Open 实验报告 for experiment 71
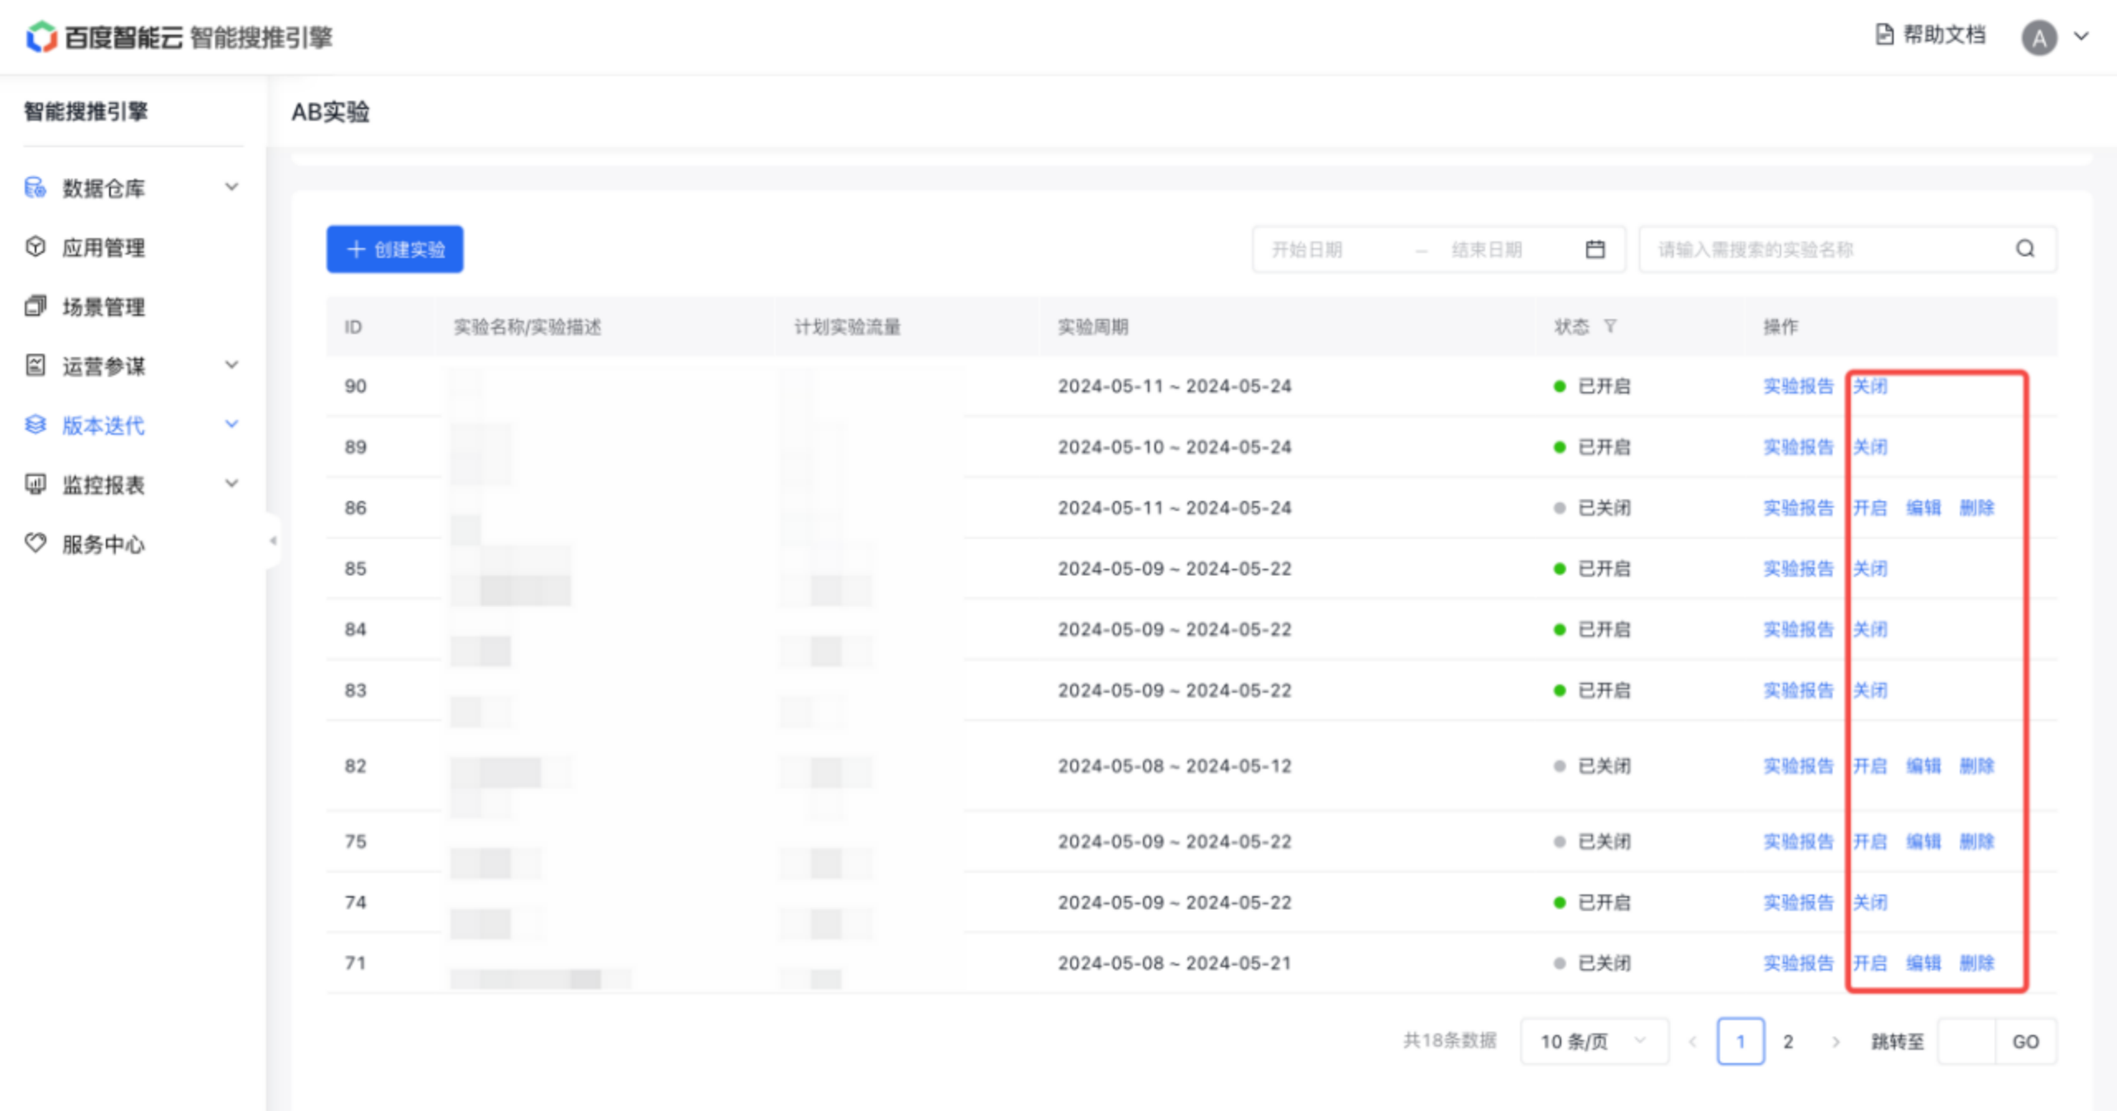The width and height of the screenshot is (2117, 1111). (1799, 963)
